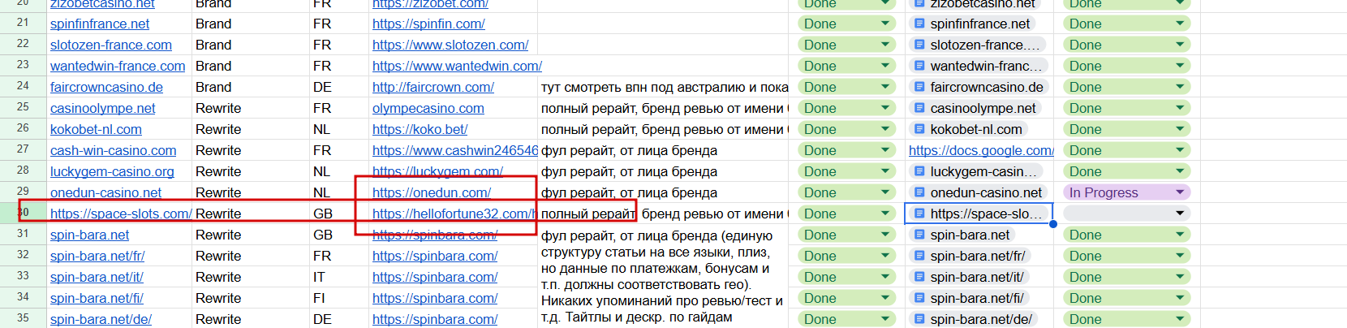Click the Docs icon in casinoolympe.net chip

pyautogui.click(x=919, y=108)
